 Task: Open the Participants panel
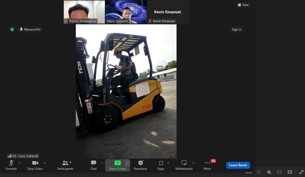[65, 165]
